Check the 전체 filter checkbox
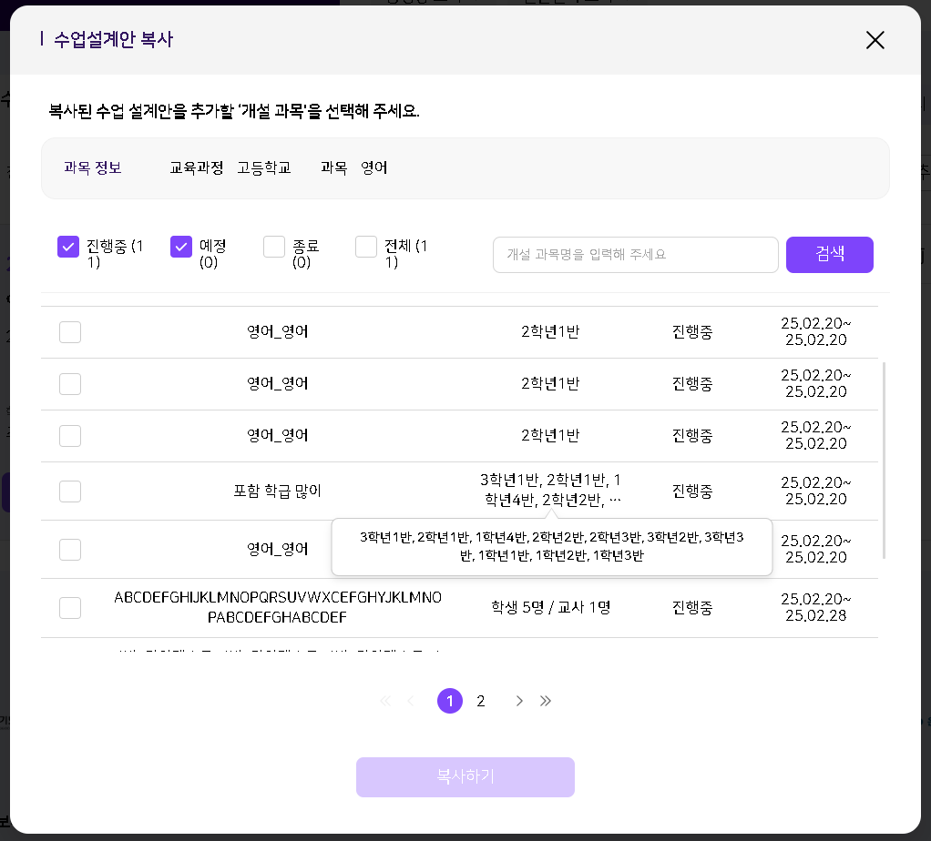Viewport: 931px width, 841px height. (366, 247)
